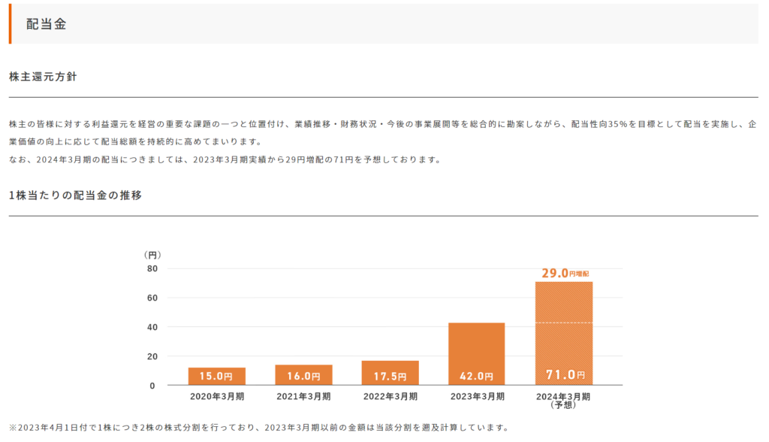Click the 2022年3月期 axis label
Viewport: 769px width, 442px height.
point(391,396)
